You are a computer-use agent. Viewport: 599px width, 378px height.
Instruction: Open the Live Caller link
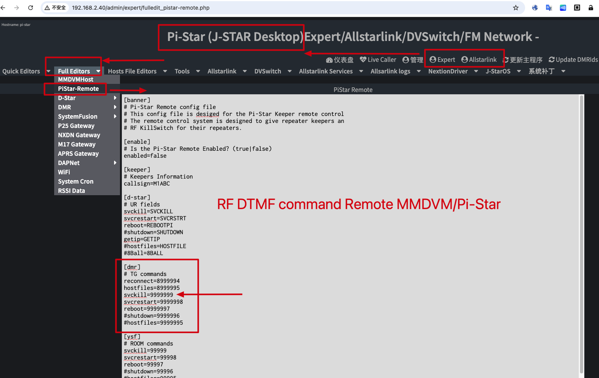pos(378,60)
